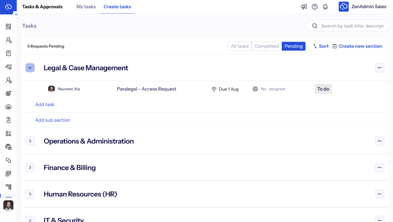The height and width of the screenshot is (222, 393).
Task: Click the megaphone announcements icon
Action: point(304,7)
